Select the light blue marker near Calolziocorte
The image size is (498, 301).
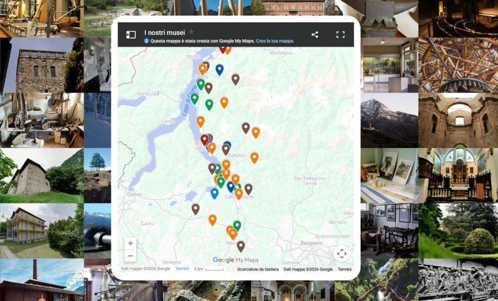point(214,193)
